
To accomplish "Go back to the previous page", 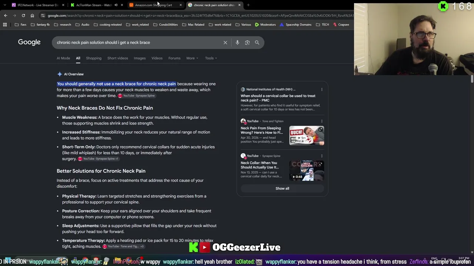I will (x=6, y=16).
